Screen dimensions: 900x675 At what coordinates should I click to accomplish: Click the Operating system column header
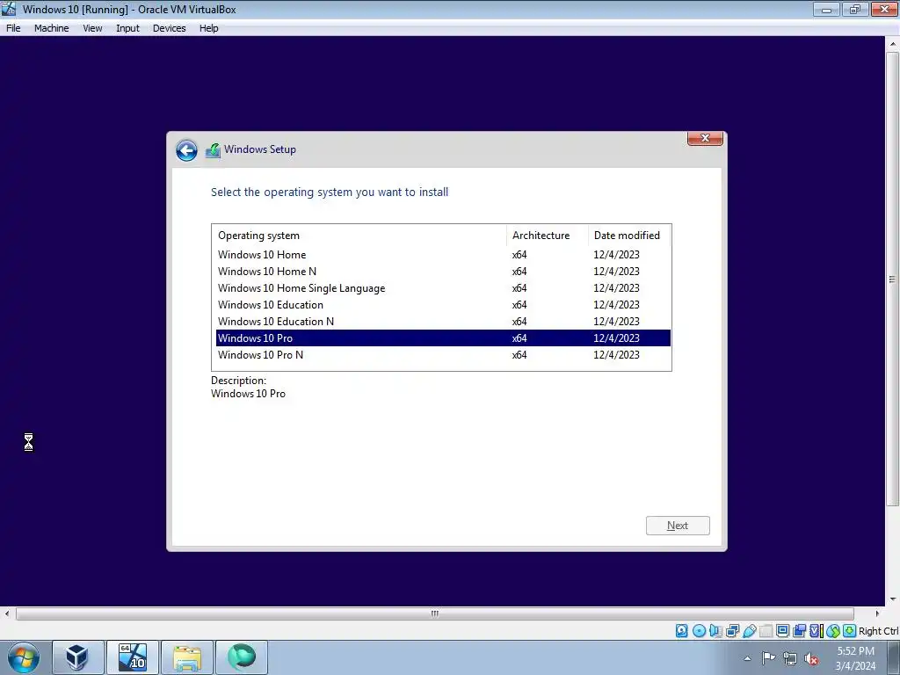click(359, 236)
